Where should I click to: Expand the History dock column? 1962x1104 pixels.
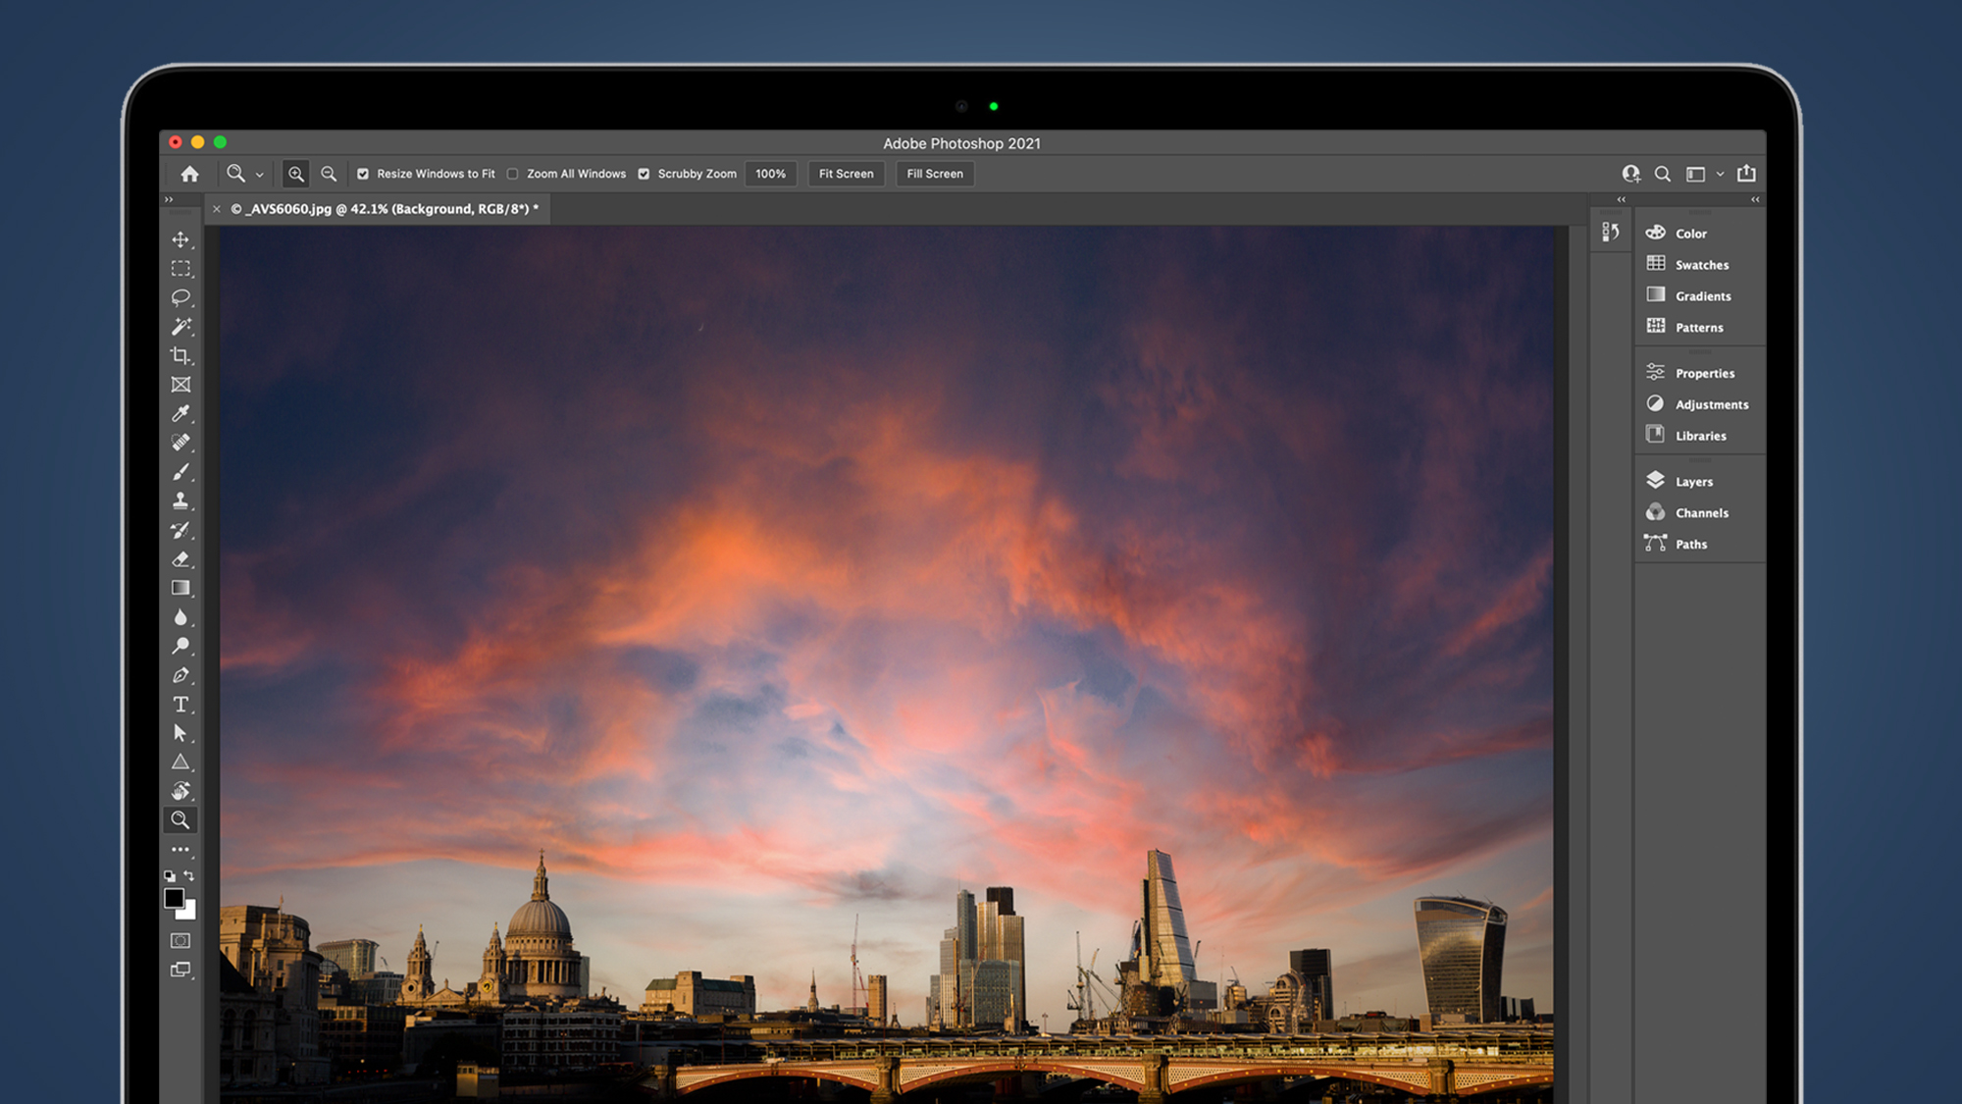pyautogui.click(x=1621, y=199)
